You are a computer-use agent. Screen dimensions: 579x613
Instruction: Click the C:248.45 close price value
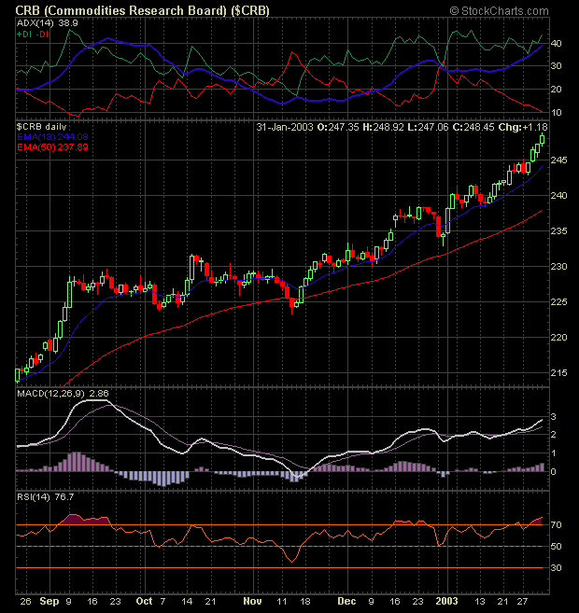473,127
